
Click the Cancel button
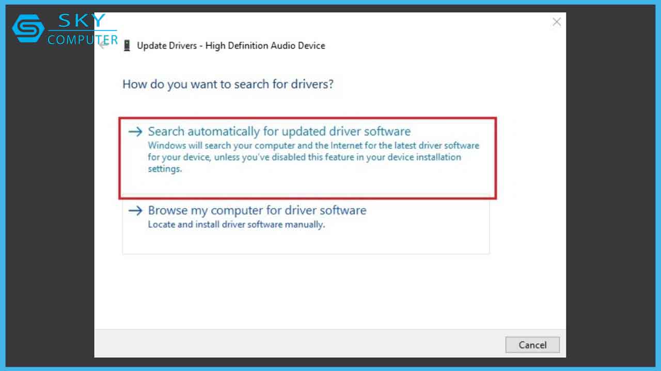point(532,345)
